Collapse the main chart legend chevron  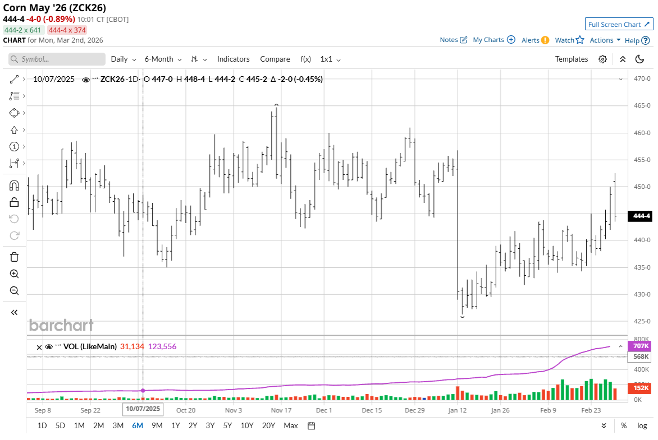click(x=620, y=79)
